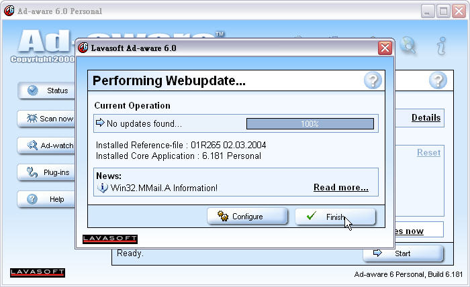Click the Details link in the main window

pyautogui.click(x=426, y=117)
